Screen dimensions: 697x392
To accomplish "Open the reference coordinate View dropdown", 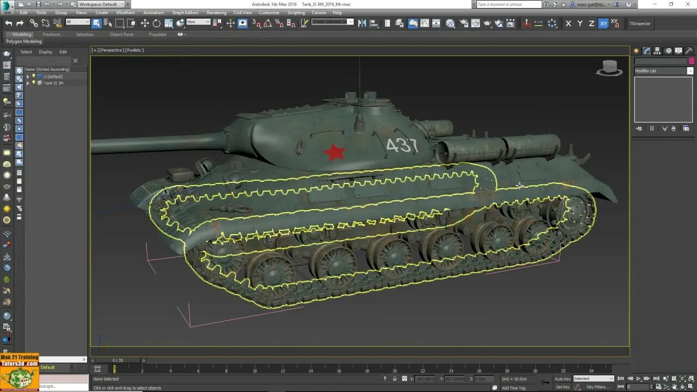I will [198, 22].
